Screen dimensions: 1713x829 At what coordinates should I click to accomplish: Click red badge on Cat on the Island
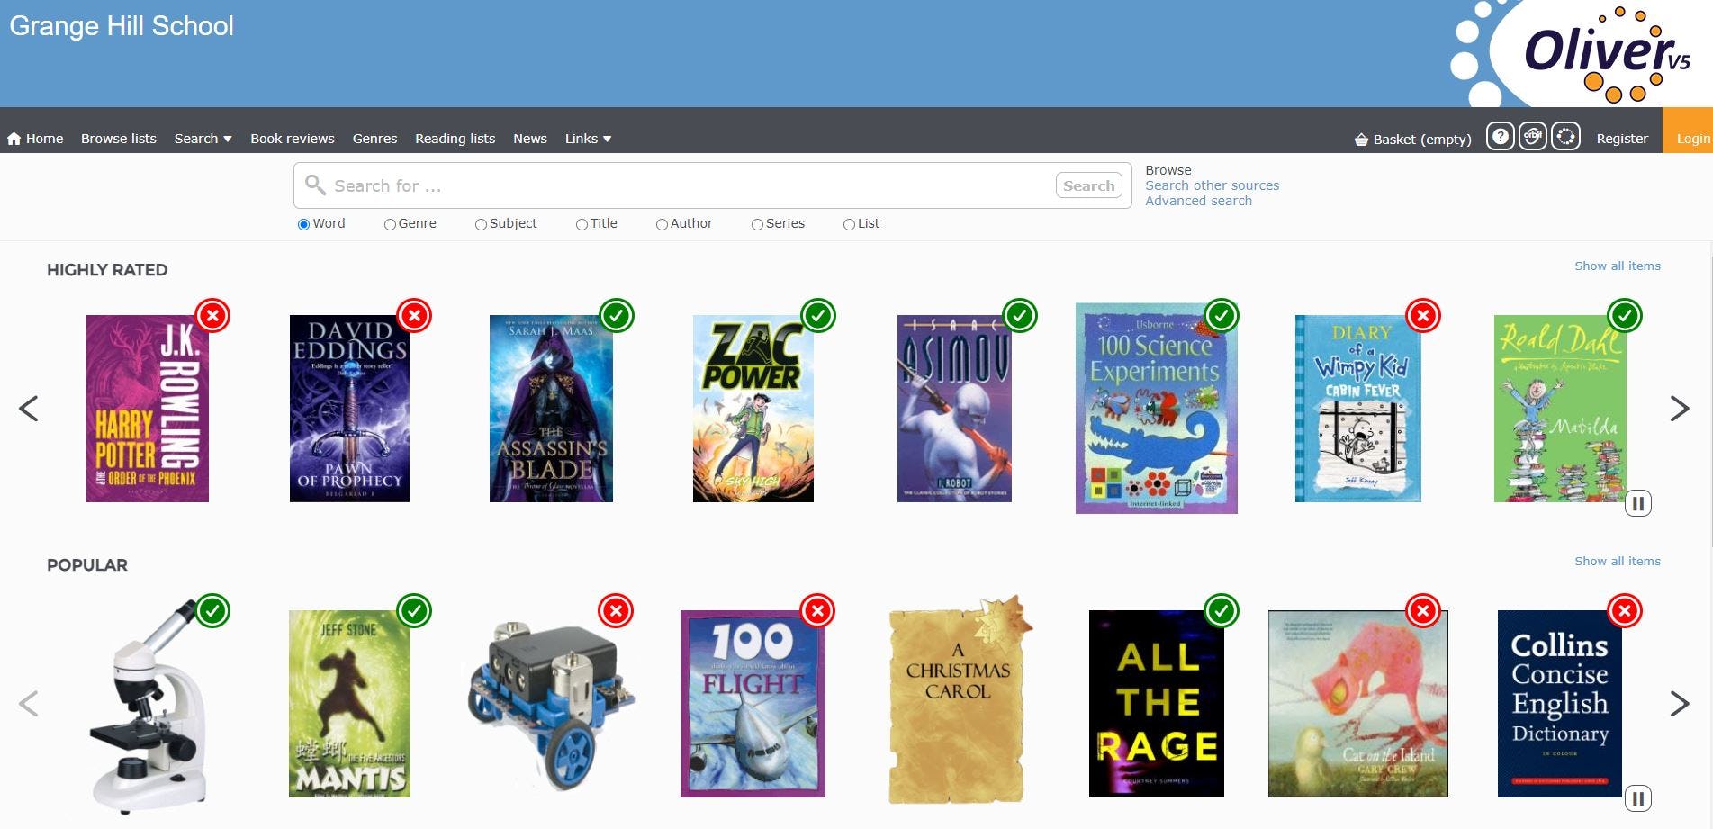click(x=1423, y=611)
